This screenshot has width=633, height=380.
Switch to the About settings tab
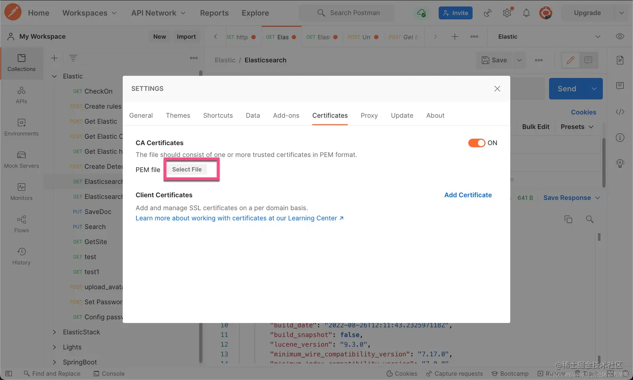click(435, 115)
